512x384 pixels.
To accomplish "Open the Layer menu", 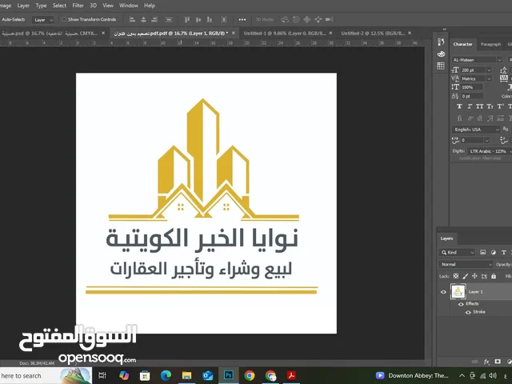I will pyautogui.click(x=23, y=6).
